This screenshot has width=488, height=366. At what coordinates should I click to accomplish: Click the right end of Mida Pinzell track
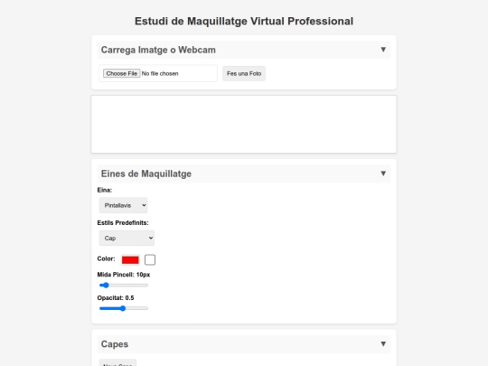tap(147, 285)
